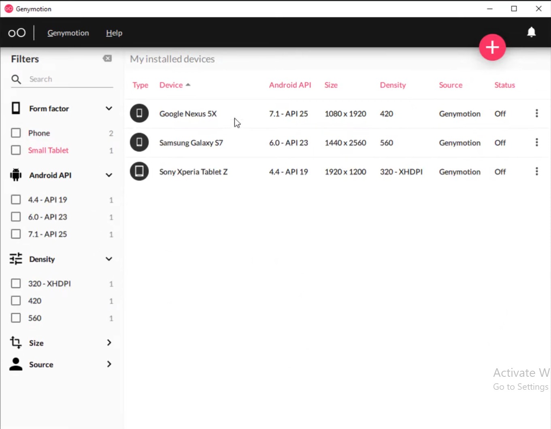Open three-dot menu for Sony Xperia Tablet Z
Screen dimensions: 551x429
pyautogui.click(x=536, y=172)
